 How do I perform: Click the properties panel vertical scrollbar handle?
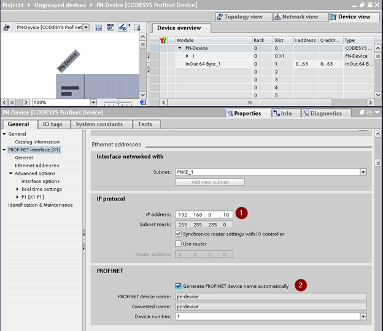pyautogui.click(x=378, y=163)
